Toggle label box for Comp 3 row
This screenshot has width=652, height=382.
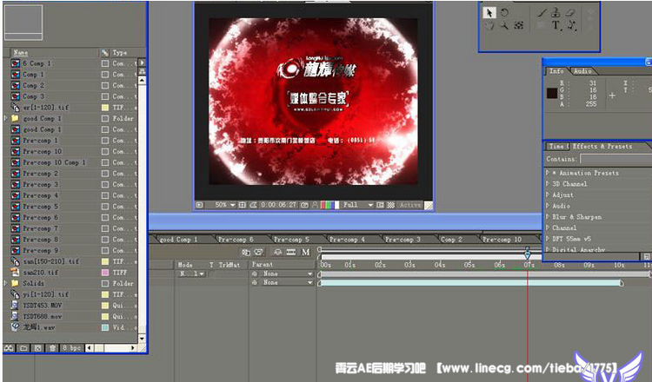105,96
